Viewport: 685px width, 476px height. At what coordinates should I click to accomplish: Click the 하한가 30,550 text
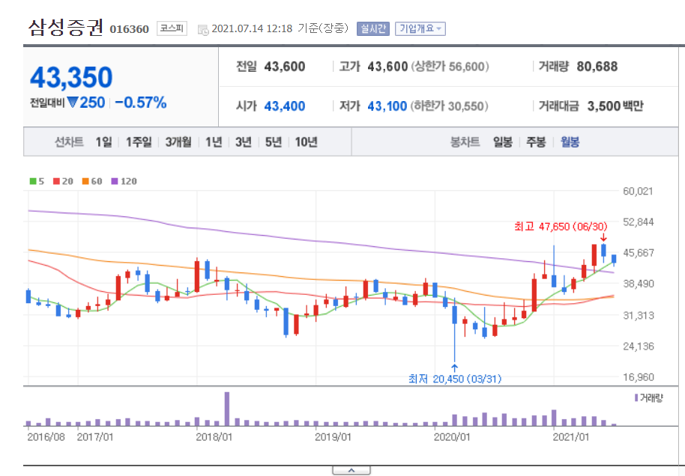[449, 106]
